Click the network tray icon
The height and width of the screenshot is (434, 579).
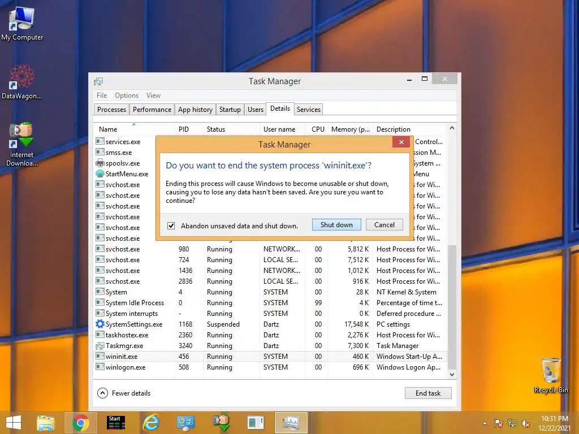[512, 423]
